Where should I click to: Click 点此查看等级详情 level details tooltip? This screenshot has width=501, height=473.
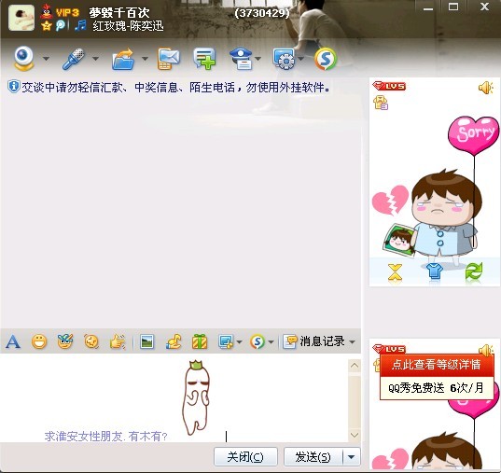click(x=436, y=365)
